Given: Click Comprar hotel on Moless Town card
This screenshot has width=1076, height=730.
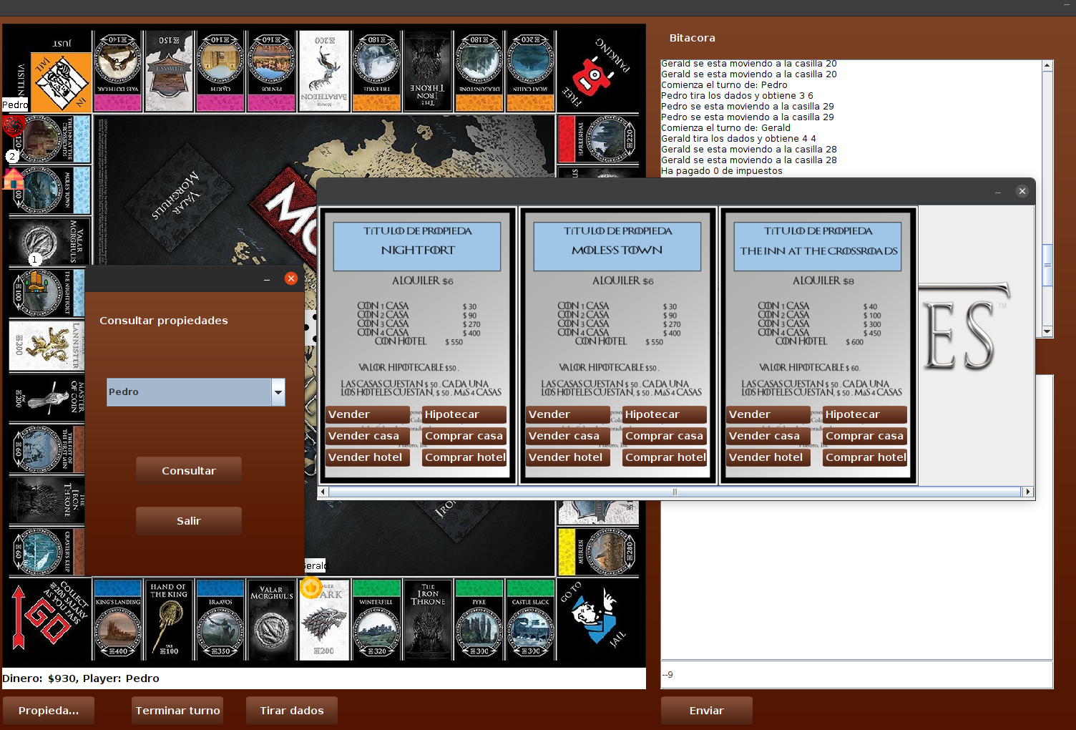Looking at the screenshot, I should pyautogui.click(x=665, y=457).
